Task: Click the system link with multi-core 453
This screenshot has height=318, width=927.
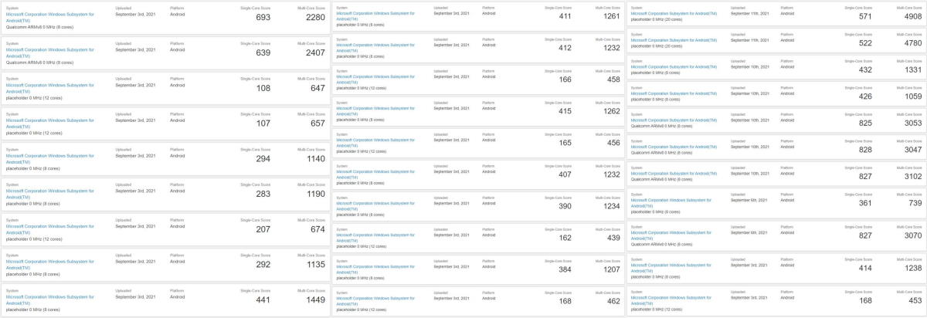Action: click(671, 297)
